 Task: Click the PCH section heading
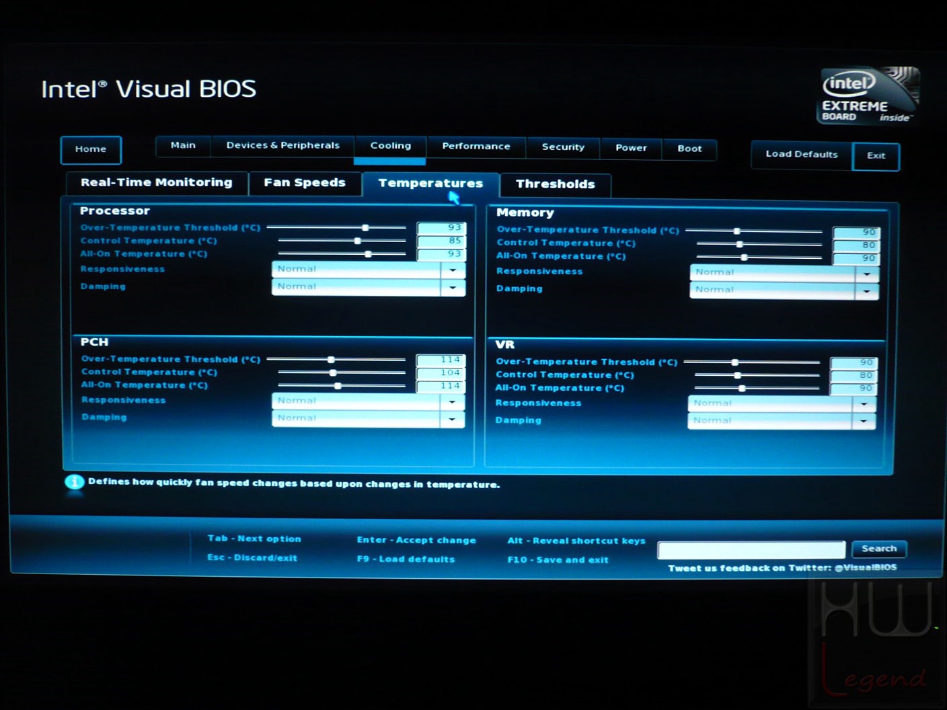(94, 342)
